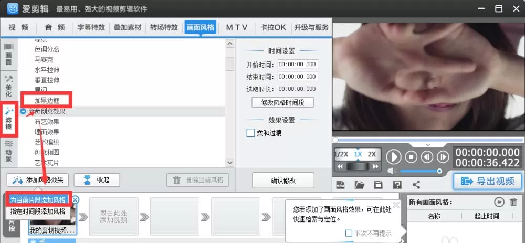Select the 美化 sidebar category
This screenshot has height=243, width=525.
click(x=8, y=87)
